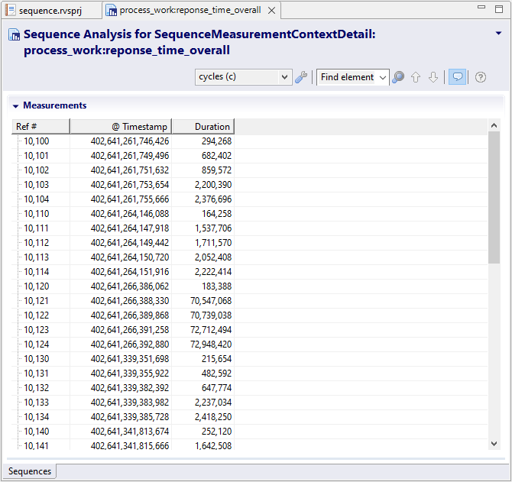Click duration value 70,547,068
The height and width of the screenshot is (482, 512).
211,301
